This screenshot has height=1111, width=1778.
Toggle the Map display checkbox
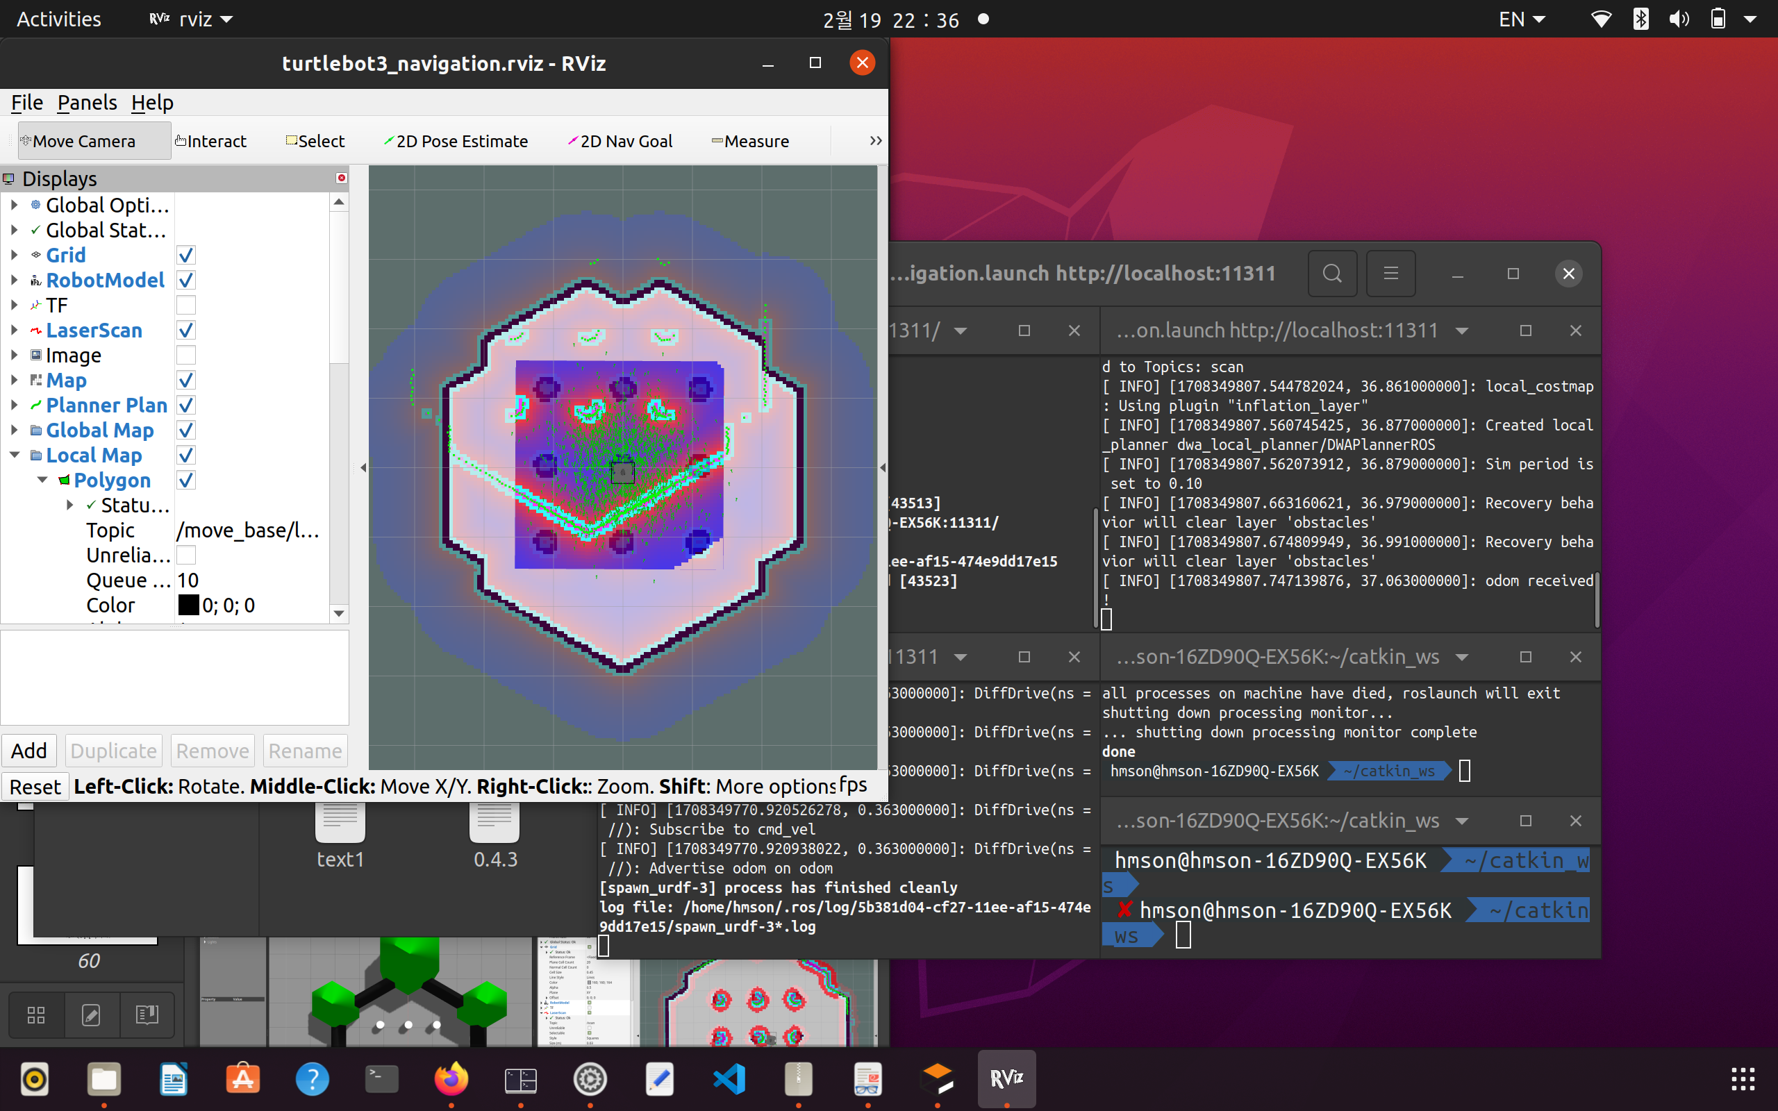186,380
